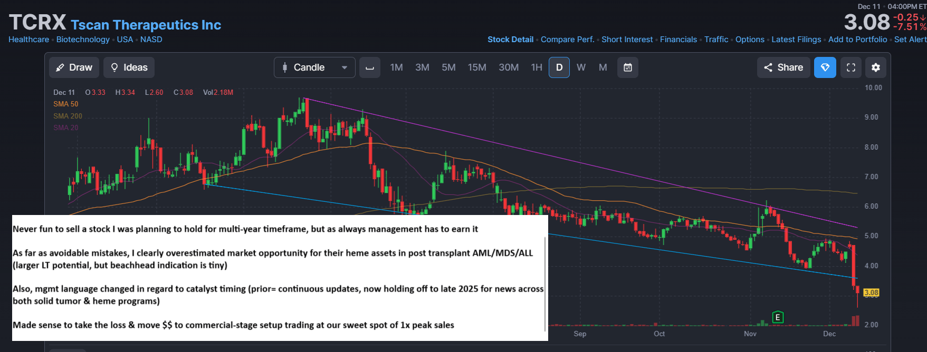Open the Draw tool

point(74,67)
